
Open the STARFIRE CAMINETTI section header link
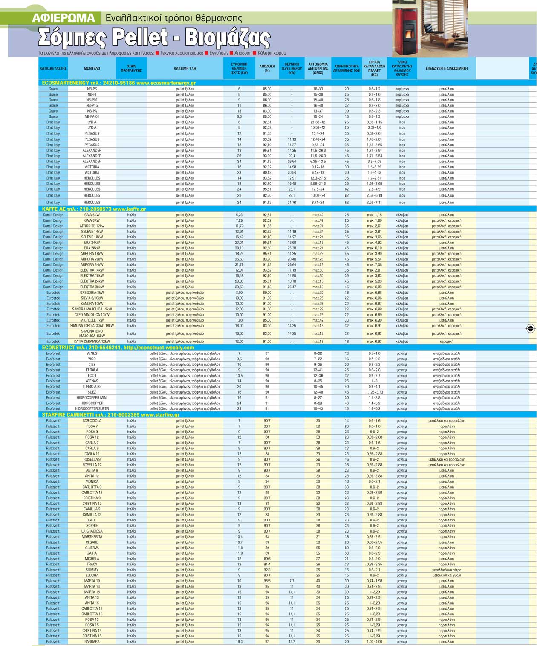pyautogui.click(x=111, y=414)
